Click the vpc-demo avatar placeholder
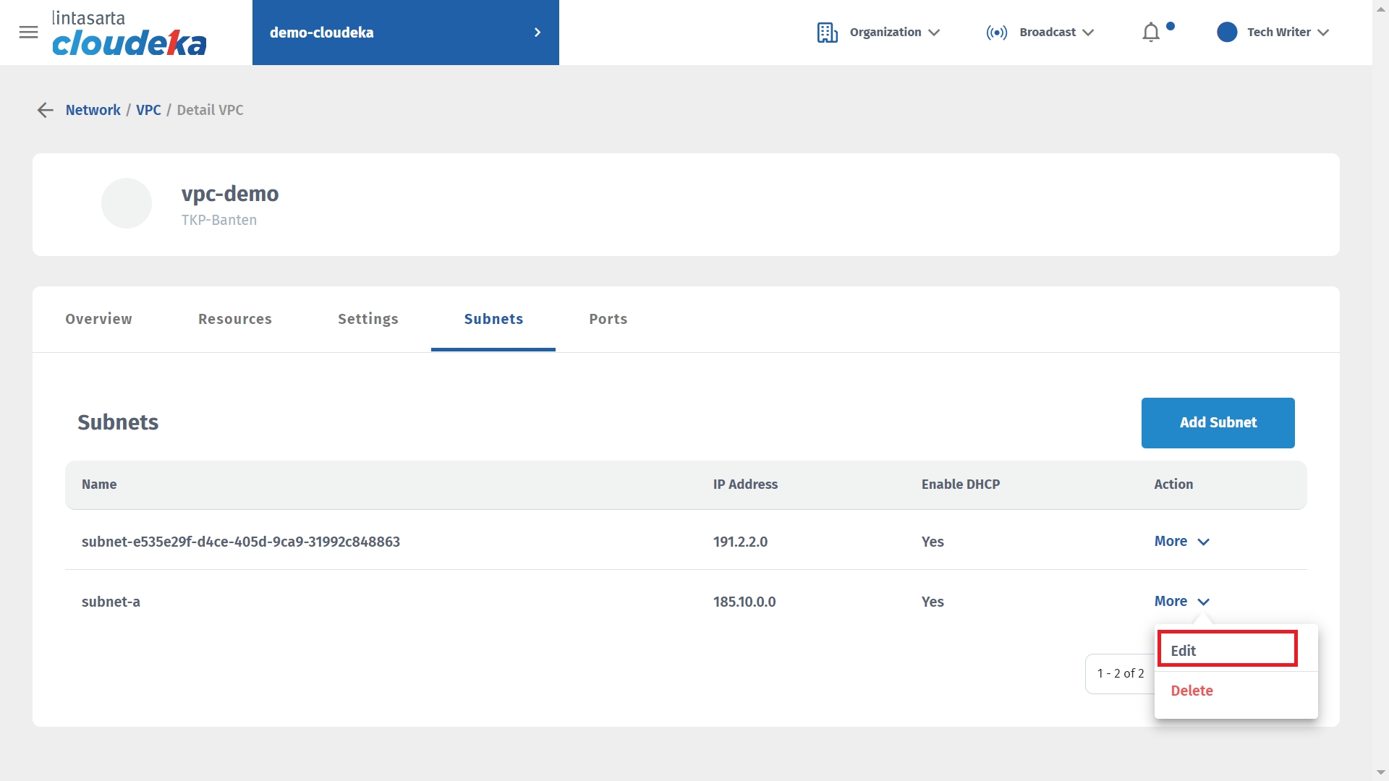Viewport: 1389px width, 781px height. (127, 203)
